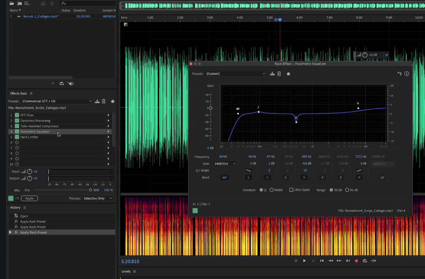Choose the Width constant radio option
The image size is (425, 279).
coord(271,190)
